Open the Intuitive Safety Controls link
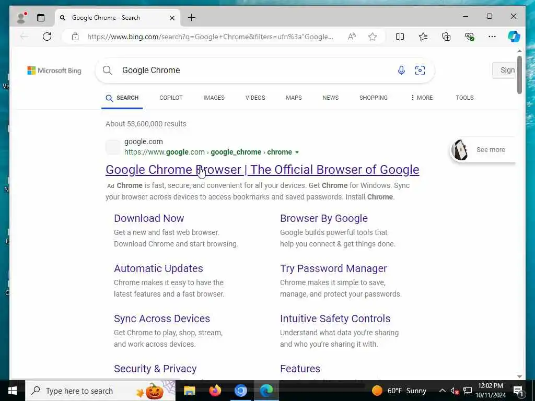The width and height of the screenshot is (535, 401). tap(335, 319)
